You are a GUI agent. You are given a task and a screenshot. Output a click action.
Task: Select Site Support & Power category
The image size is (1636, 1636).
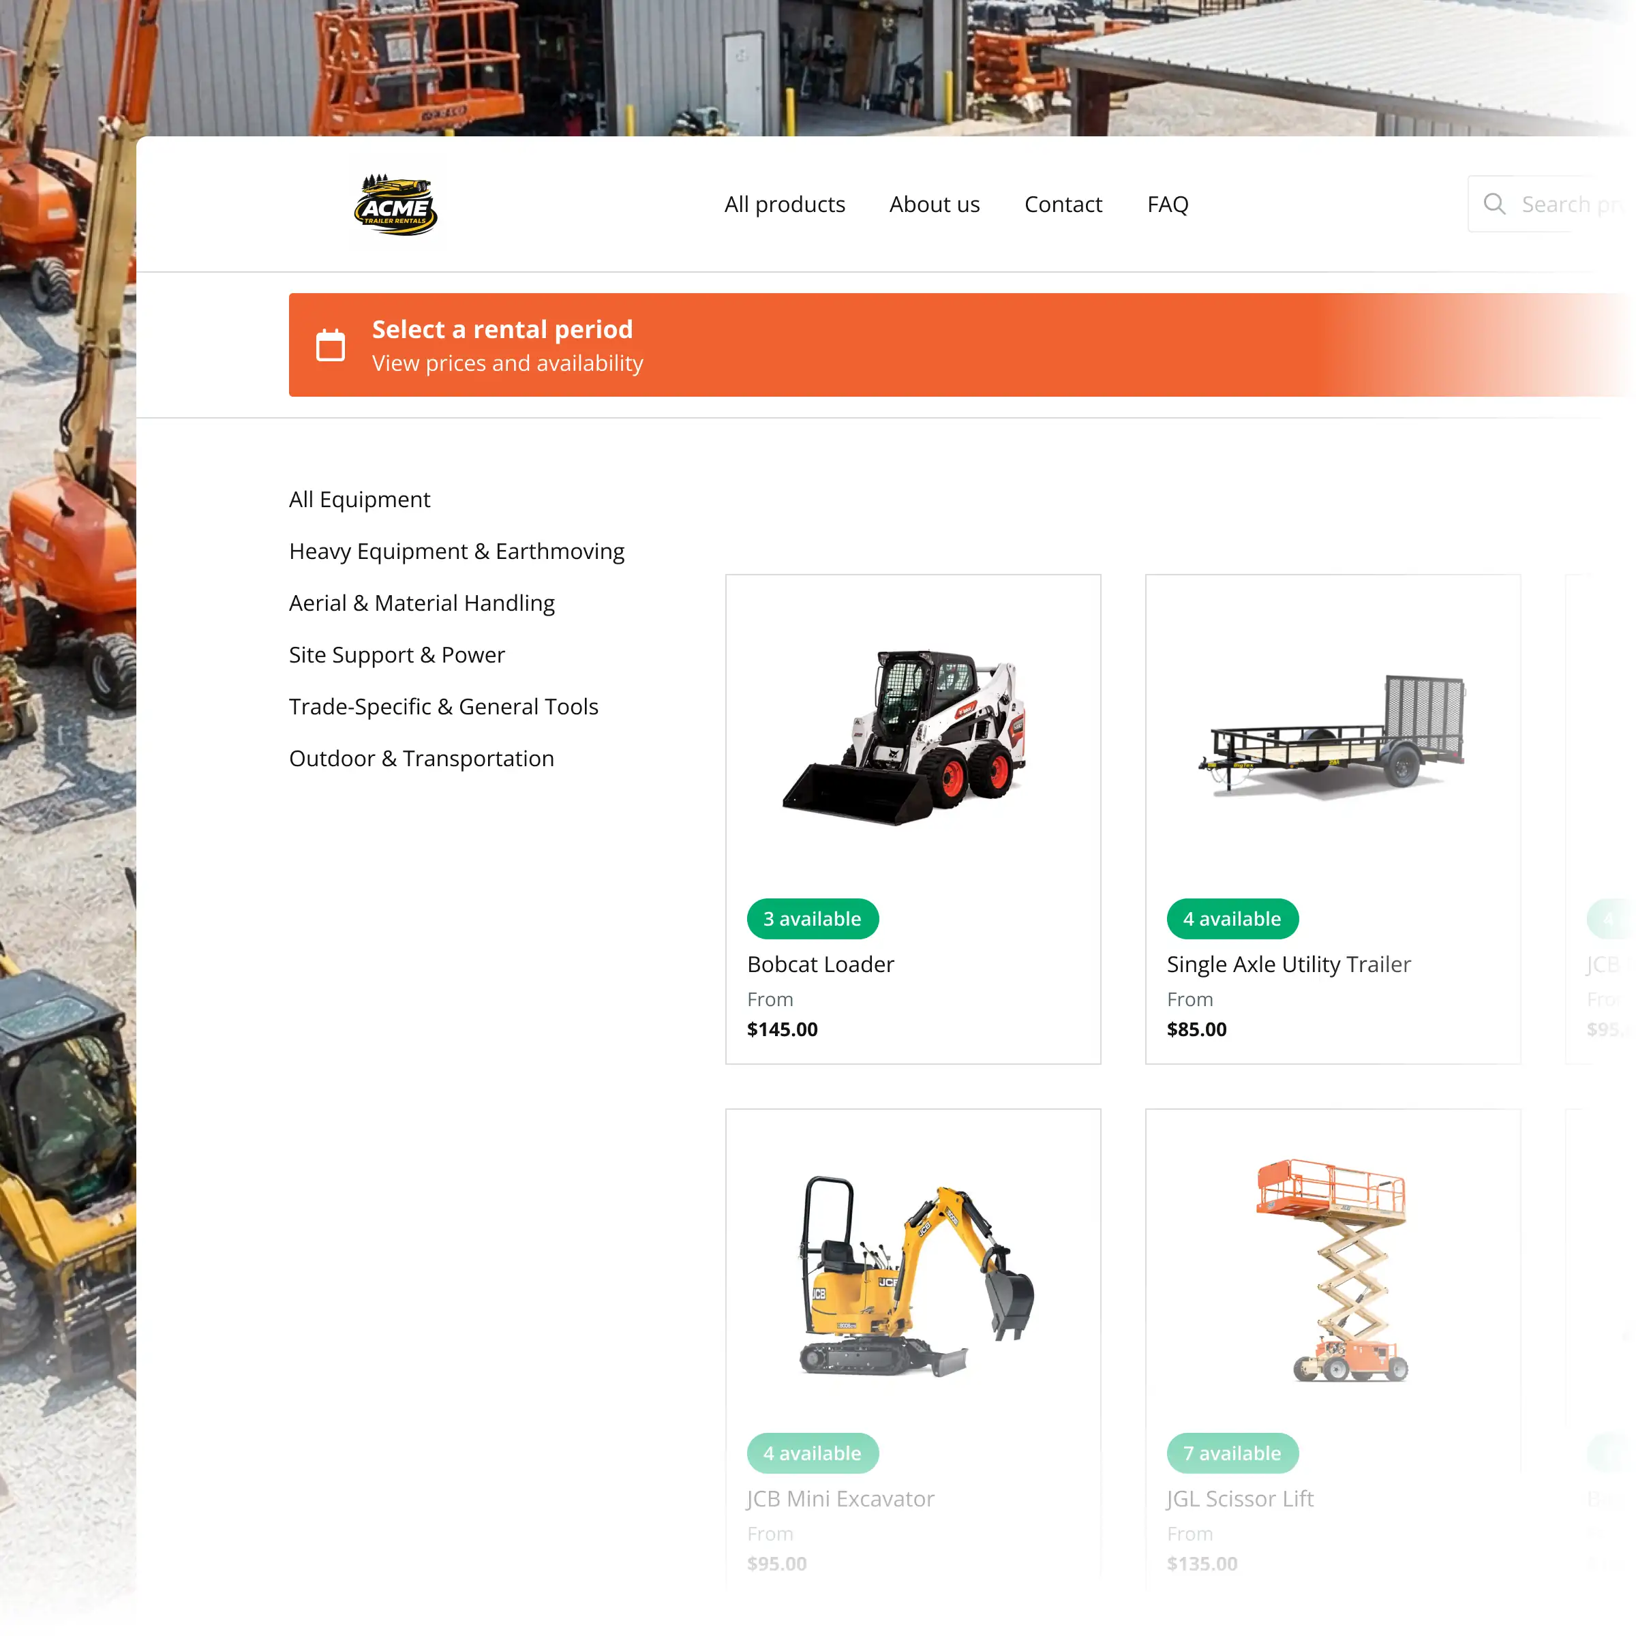point(396,654)
